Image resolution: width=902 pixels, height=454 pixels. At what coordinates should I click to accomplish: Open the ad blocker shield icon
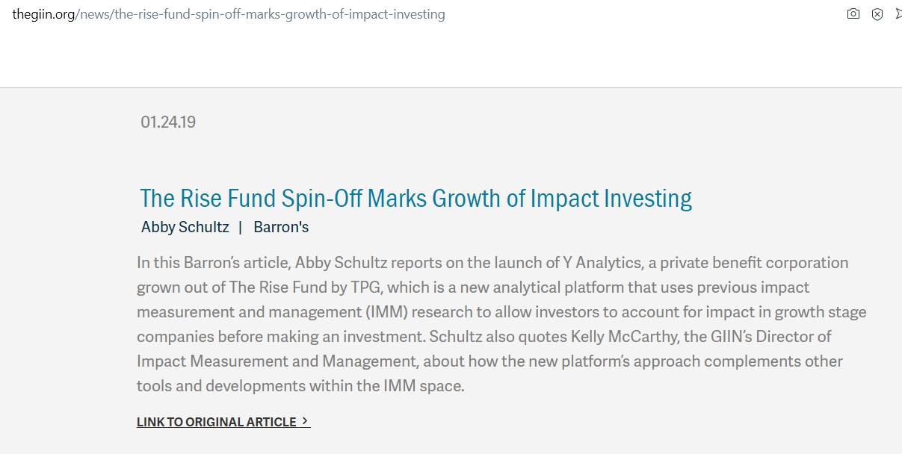pos(877,13)
